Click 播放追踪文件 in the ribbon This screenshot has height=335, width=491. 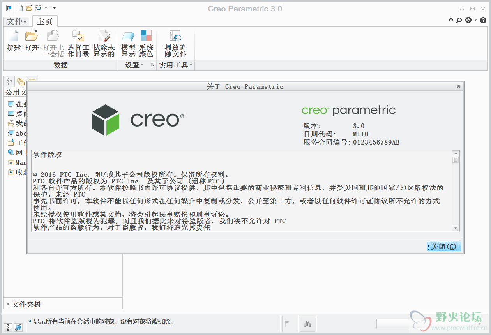point(175,44)
